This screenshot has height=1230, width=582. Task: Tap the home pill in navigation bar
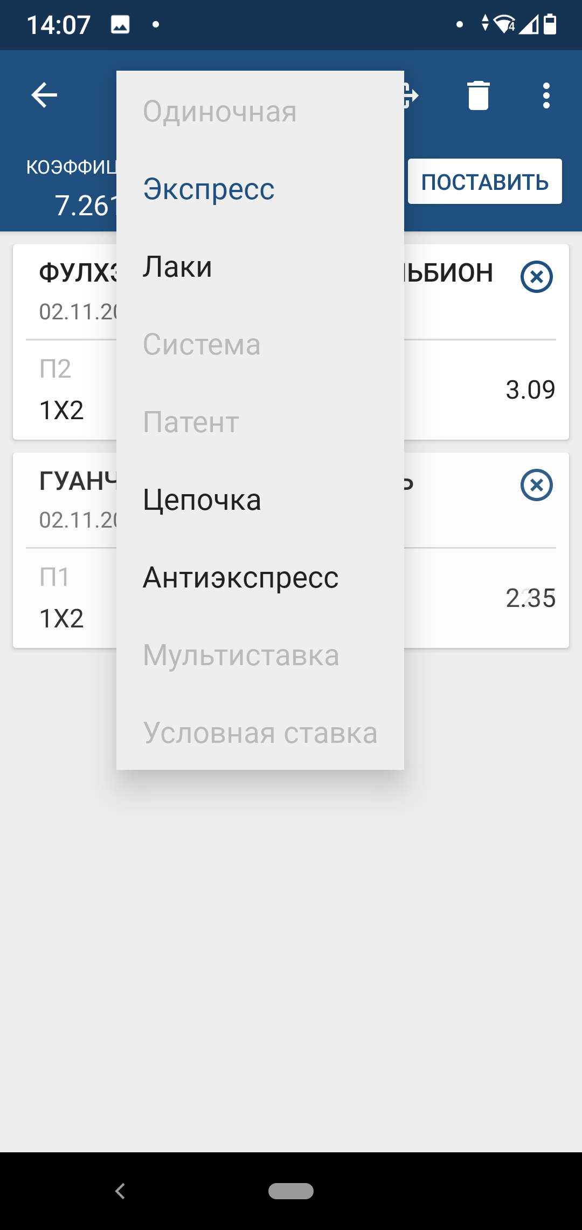pyautogui.click(x=291, y=1191)
